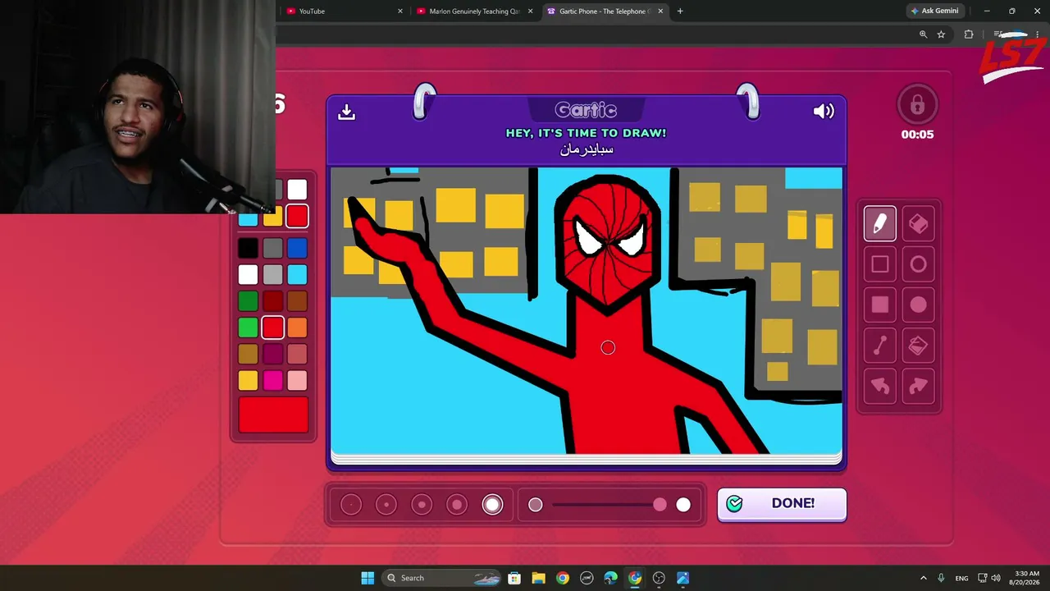Screen dimensions: 1050x591
Task: Pick the filled ellipse tool
Action: (919, 305)
